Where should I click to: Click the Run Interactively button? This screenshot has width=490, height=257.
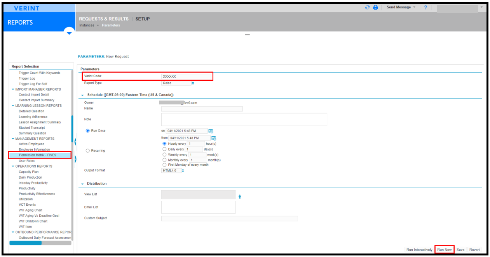click(x=419, y=250)
